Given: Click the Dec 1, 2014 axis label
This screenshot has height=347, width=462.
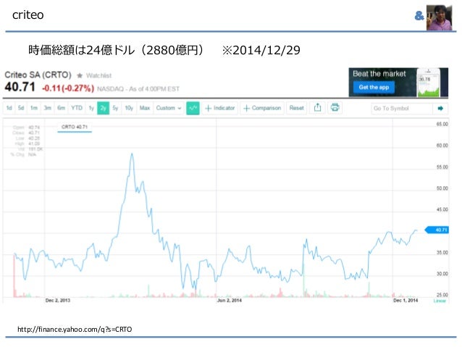Looking at the screenshot, I should tap(406, 301).
